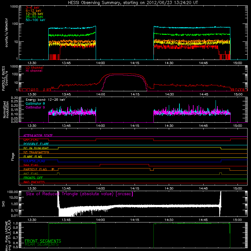Click 14:15 time label under particle rates plot
Viewport: 251px width, 251px height.
[x=135, y=94]
